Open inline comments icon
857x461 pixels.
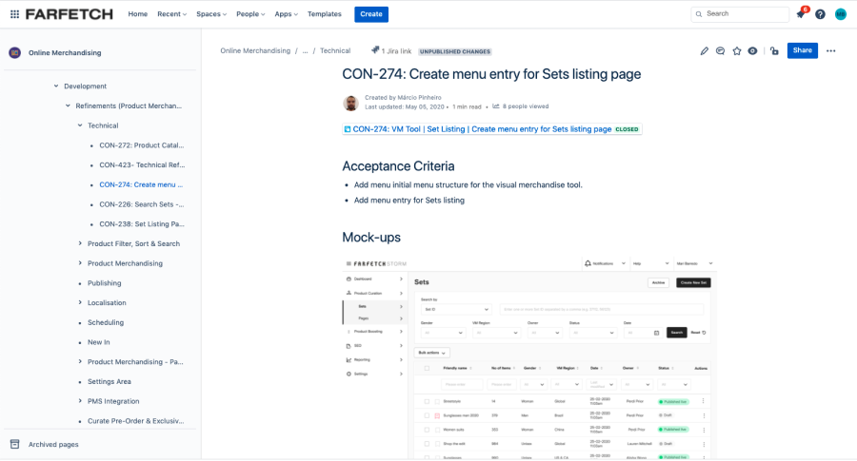721,51
